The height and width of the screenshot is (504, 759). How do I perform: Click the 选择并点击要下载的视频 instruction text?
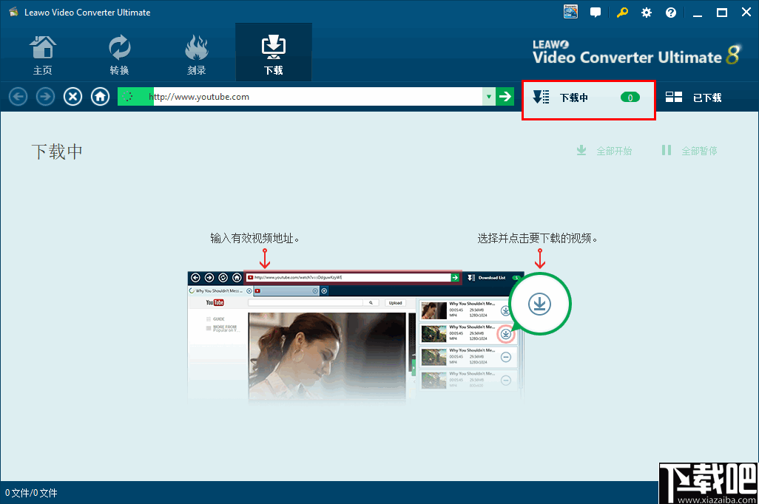(537, 238)
